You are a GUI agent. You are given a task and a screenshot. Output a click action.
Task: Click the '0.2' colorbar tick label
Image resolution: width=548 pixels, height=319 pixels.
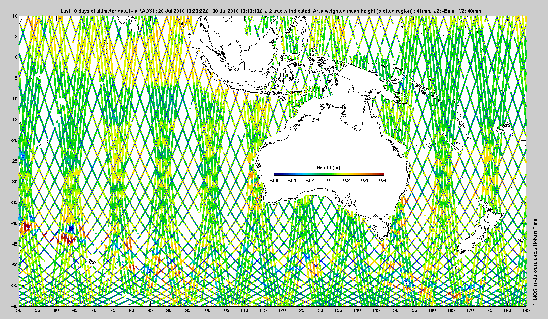pyautogui.click(x=347, y=180)
